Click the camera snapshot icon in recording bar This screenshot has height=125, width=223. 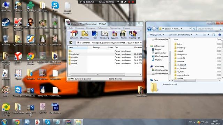click(122, 2)
